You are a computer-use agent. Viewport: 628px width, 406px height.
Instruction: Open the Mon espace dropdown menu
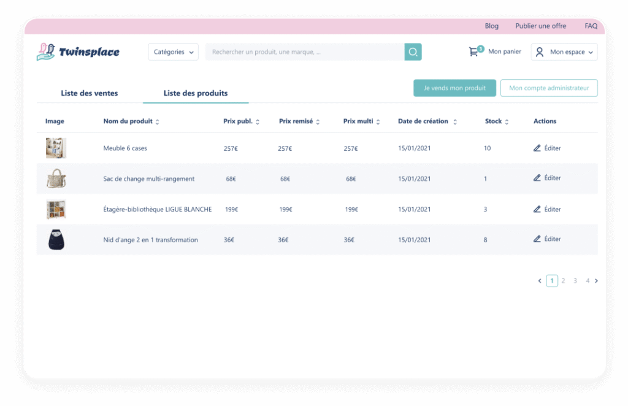(x=564, y=52)
